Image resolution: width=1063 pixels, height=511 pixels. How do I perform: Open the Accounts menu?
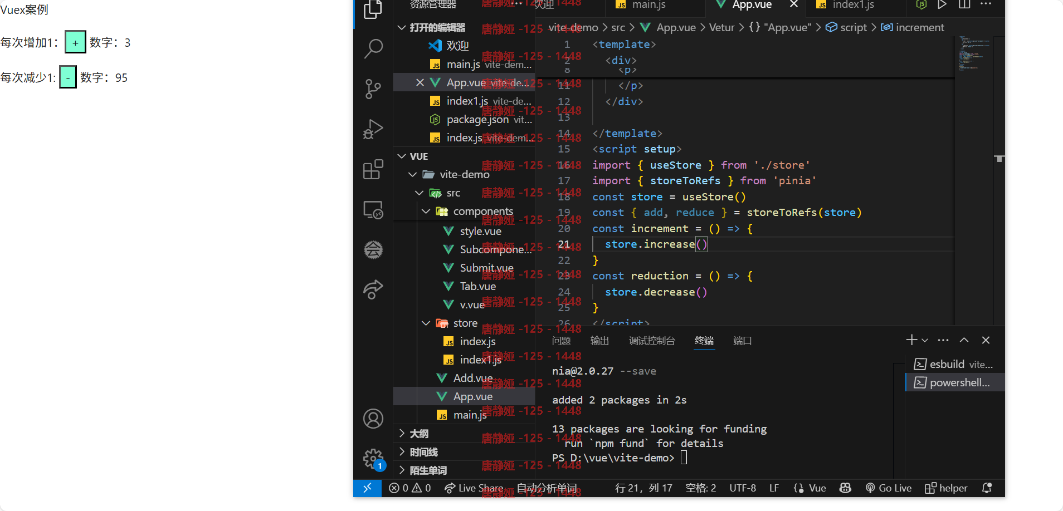click(373, 419)
